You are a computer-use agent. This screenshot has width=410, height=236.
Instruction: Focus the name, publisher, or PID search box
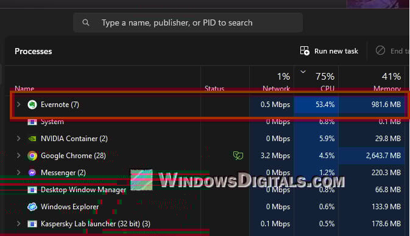click(188, 23)
